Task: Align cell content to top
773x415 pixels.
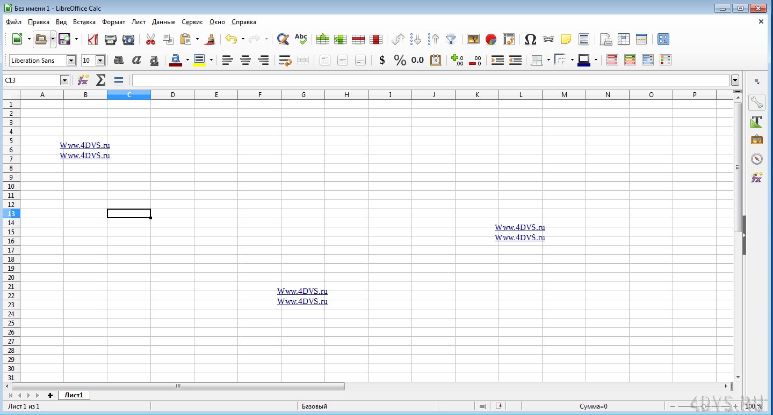Action: 325,61
